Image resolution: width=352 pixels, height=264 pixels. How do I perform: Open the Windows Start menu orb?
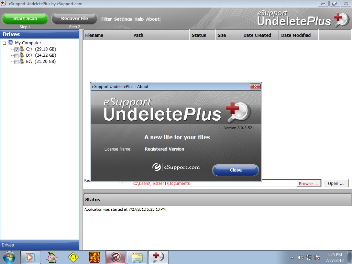[9, 257]
